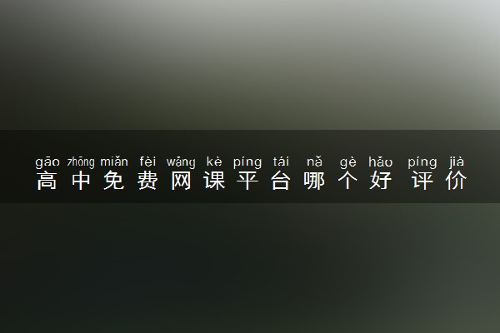The width and height of the screenshot is (500, 333).
Task: Click the pinyin label jià
Action: click(457, 162)
